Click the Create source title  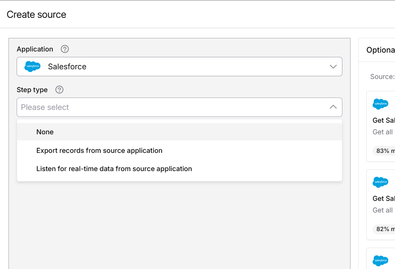(x=36, y=14)
